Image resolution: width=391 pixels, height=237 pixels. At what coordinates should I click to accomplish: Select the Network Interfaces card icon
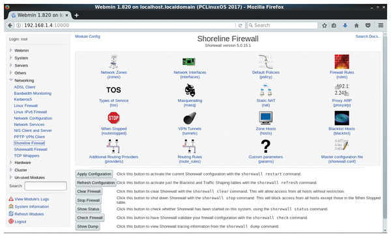coord(189,61)
